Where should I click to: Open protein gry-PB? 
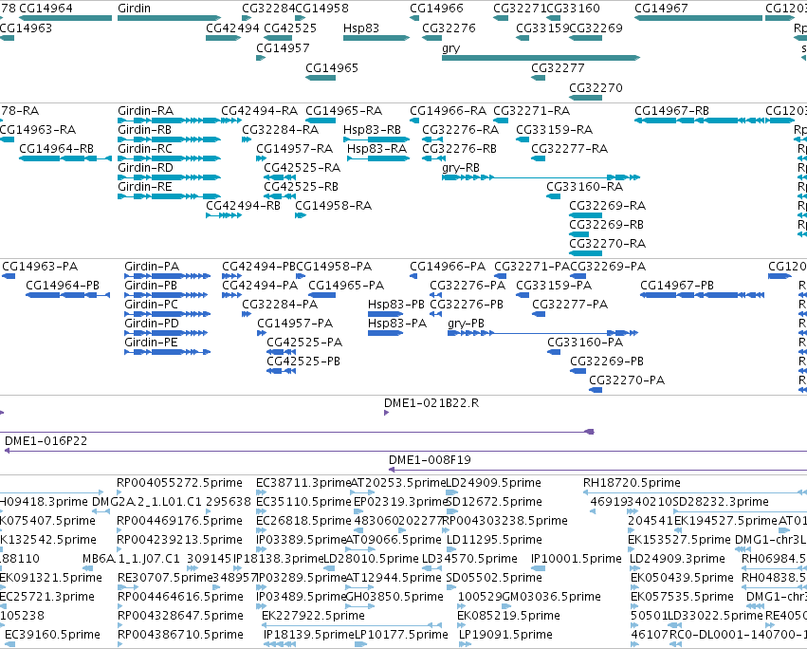(x=466, y=324)
